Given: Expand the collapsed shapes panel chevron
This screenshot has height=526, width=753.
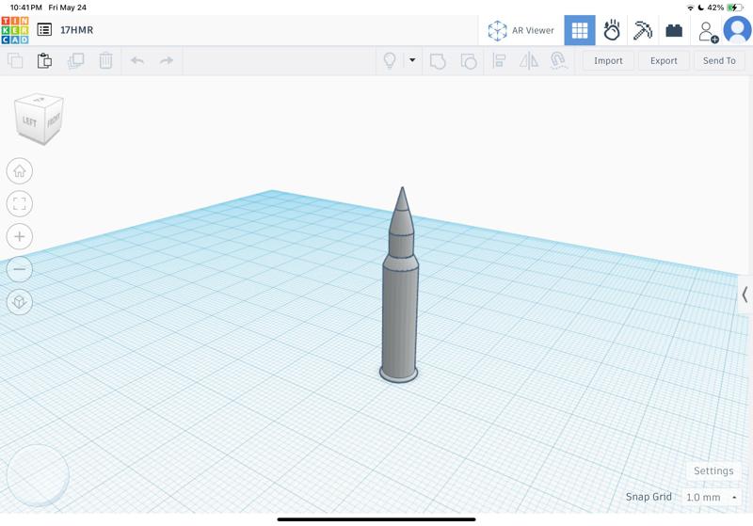Looking at the screenshot, I should pyautogui.click(x=745, y=295).
